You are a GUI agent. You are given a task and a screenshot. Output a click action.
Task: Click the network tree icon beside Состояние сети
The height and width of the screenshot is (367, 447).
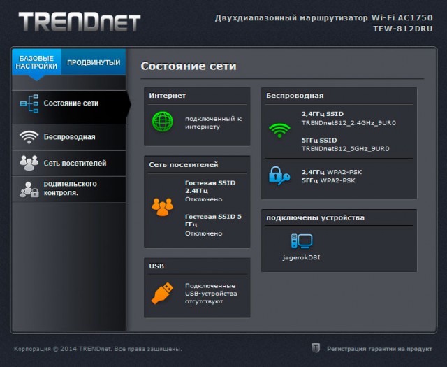29,103
